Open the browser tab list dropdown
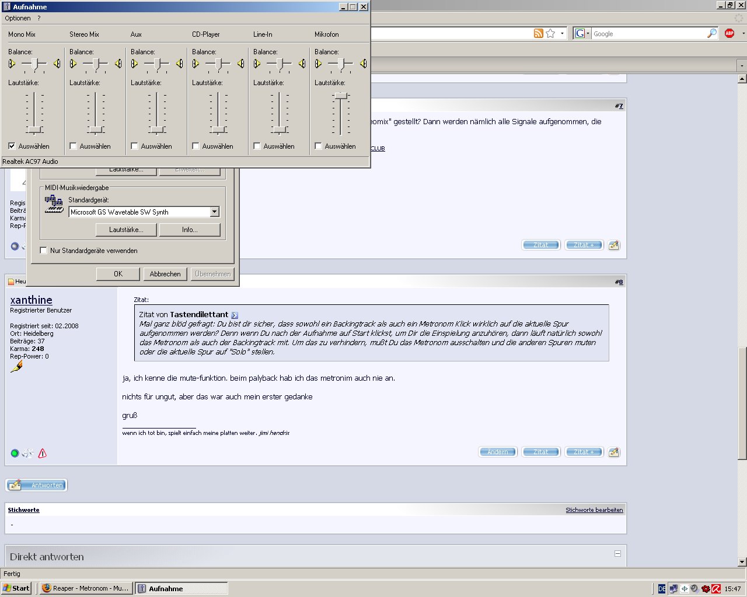This screenshot has width=747, height=597. (x=742, y=65)
